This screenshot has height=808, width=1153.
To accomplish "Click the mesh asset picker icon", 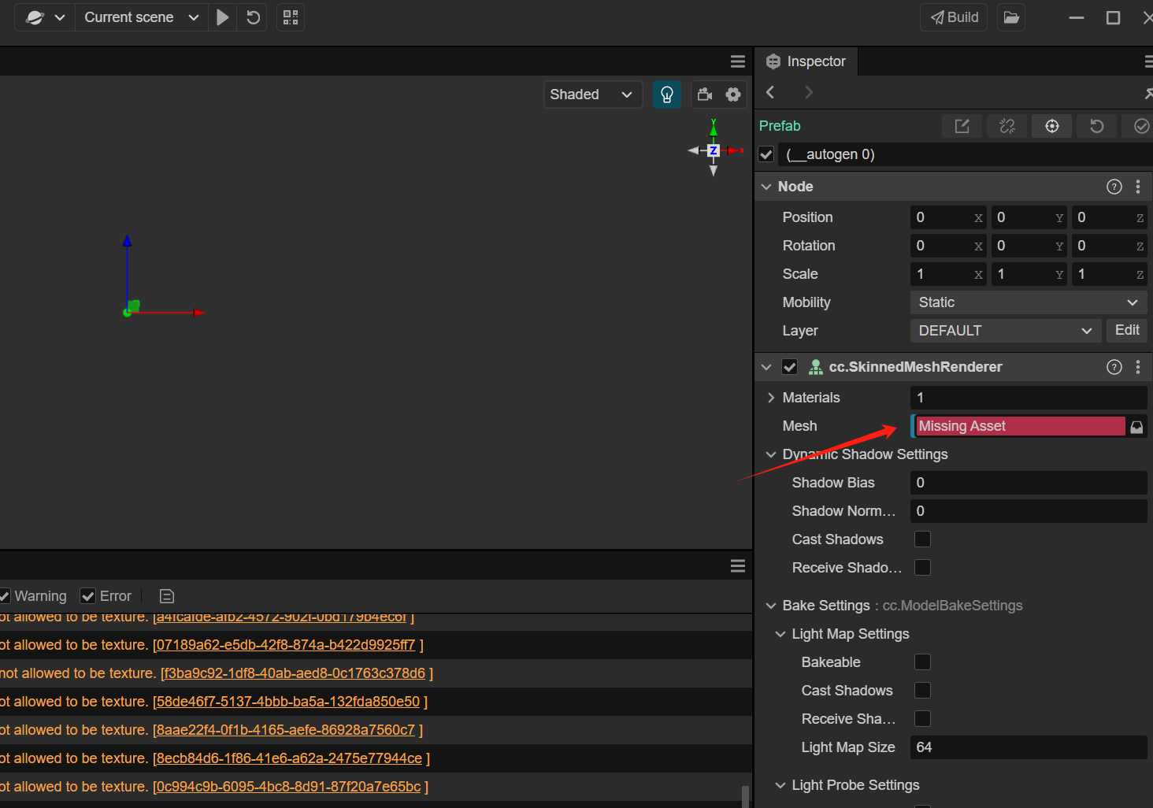I will pyautogui.click(x=1136, y=427).
